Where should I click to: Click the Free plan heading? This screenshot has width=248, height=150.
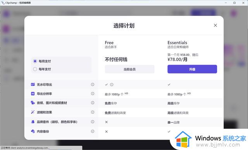coord(109,43)
